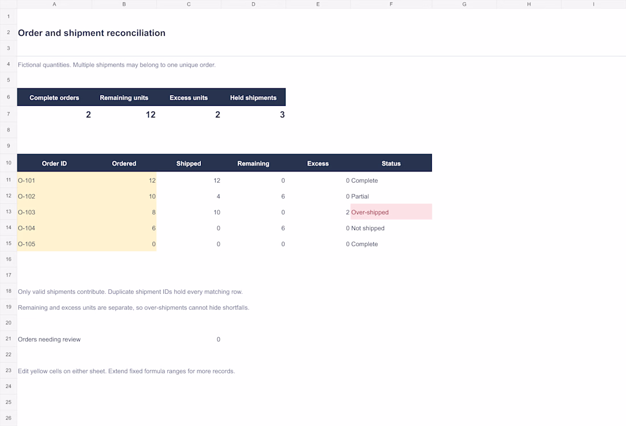This screenshot has height=426, width=626.
Task: Select the Excess units value cell
Action: (189, 114)
